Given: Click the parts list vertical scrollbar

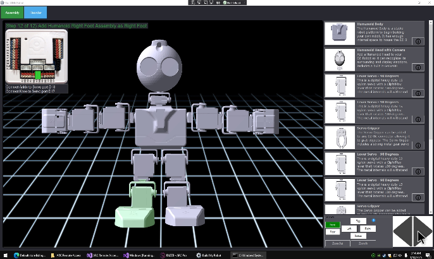Looking at the screenshot, I should [x=431, y=117].
